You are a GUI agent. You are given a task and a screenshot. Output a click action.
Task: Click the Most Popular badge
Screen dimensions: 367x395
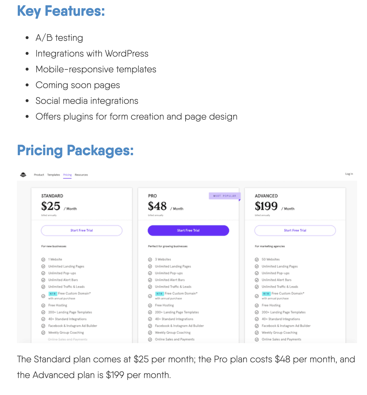click(225, 196)
